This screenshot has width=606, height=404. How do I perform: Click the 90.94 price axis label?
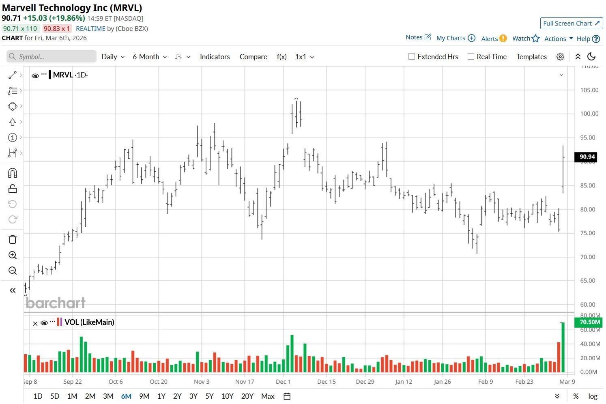click(586, 157)
